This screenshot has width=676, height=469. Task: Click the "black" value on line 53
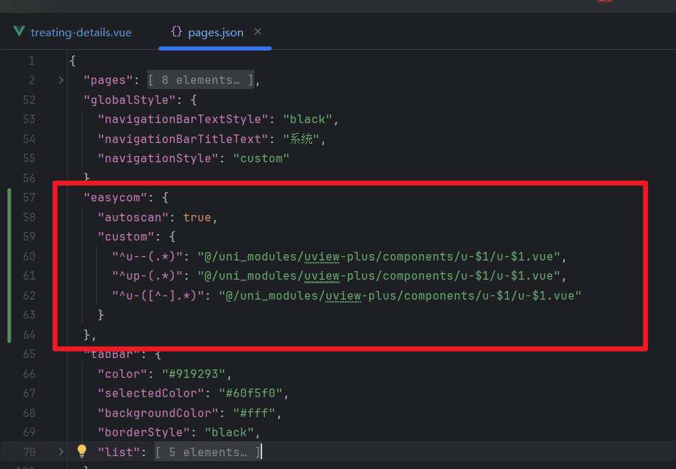coord(308,120)
